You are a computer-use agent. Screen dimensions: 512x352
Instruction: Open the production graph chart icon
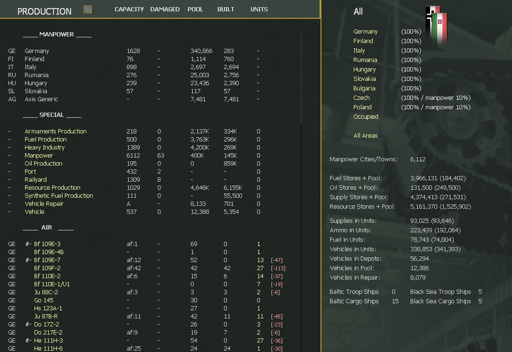87,9
